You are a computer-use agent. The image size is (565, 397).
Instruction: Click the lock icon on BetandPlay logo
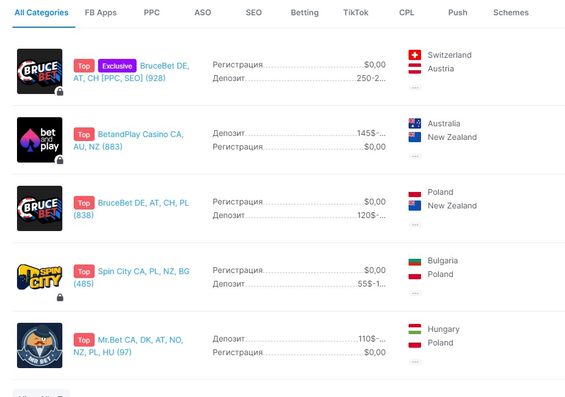tap(60, 160)
